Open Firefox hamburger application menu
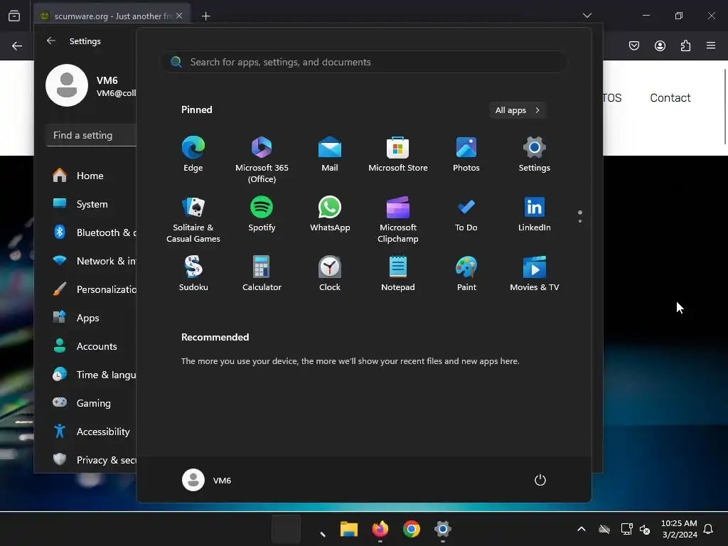The height and width of the screenshot is (546, 728). [711, 45]
